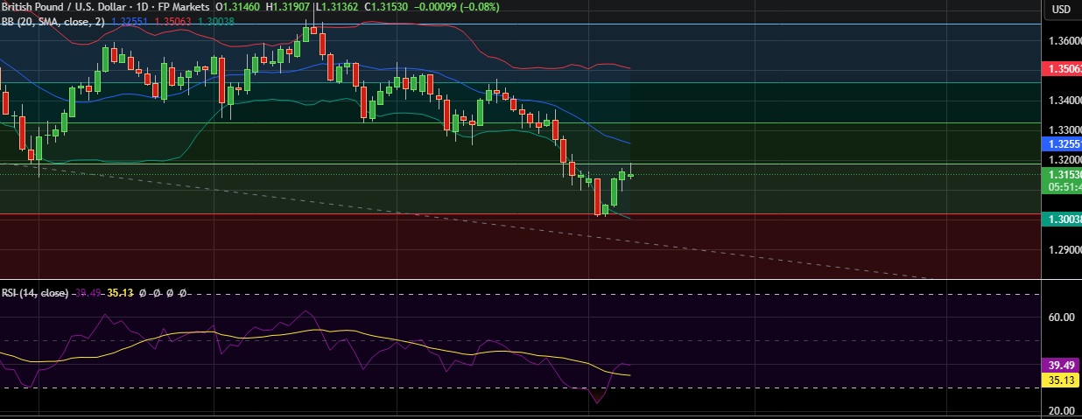Select the RSI (14, close) indicator legend

click(x=36, y=293)
